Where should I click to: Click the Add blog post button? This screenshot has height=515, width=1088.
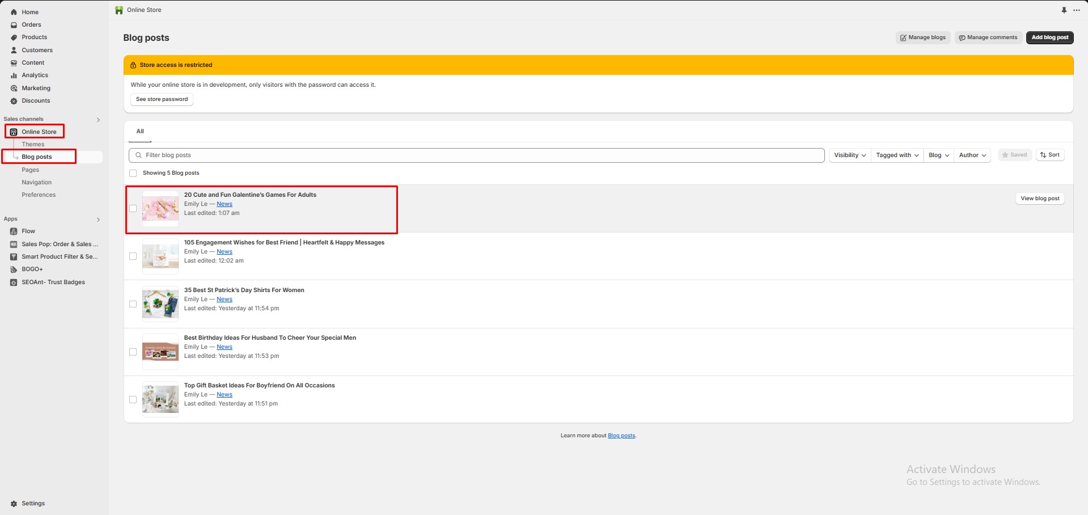point(1049,37)
